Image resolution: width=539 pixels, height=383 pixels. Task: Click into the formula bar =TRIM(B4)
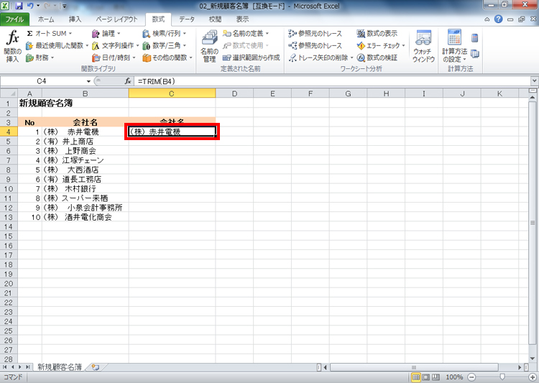[333, 81]
